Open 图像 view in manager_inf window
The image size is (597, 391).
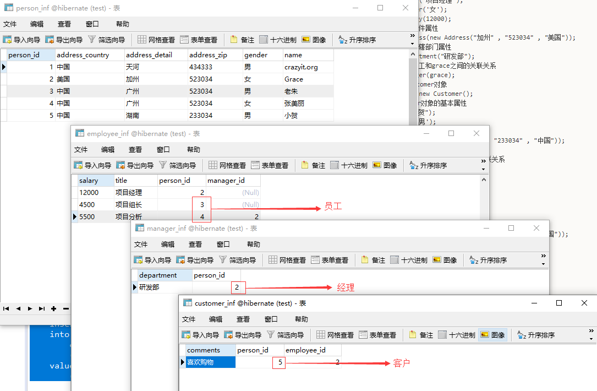click(x=445, y=260)
